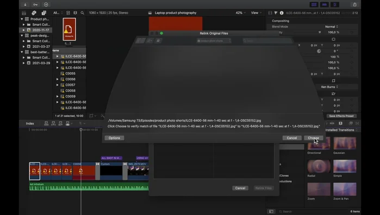Switch to the Color inspector triangle icon
380x215 pixels.
(276, 13)
